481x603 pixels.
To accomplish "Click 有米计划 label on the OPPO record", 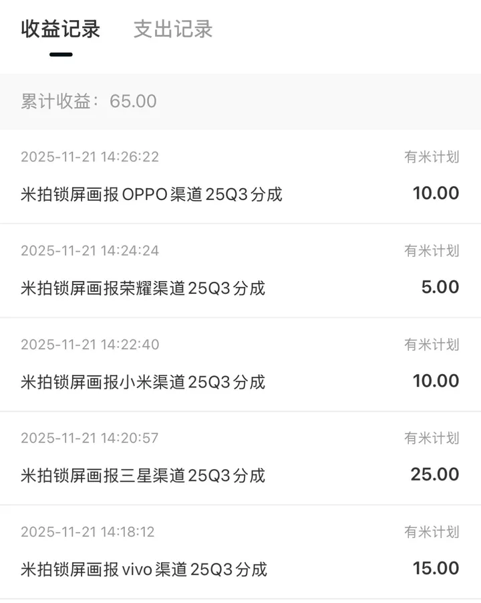I will click(432, 157).
